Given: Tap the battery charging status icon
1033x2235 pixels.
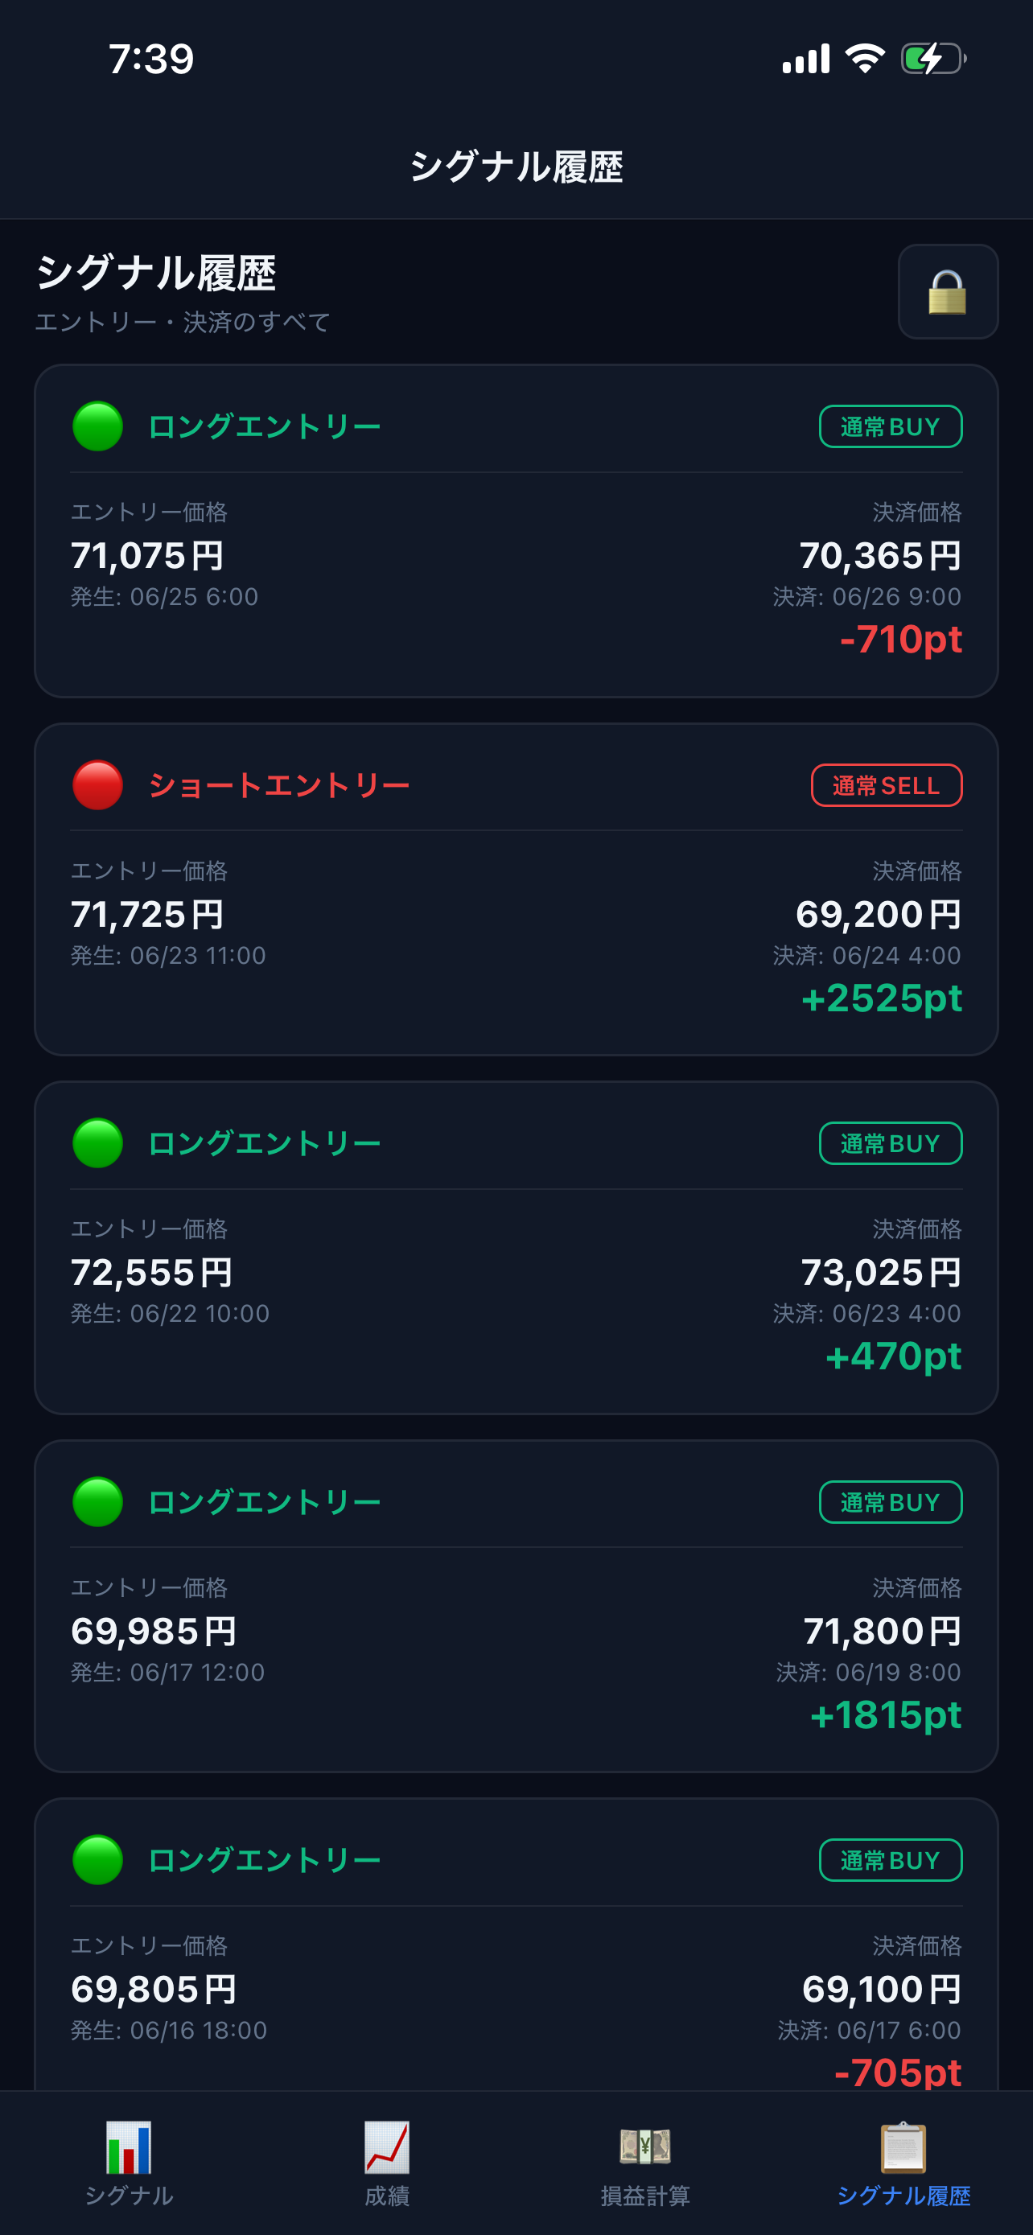Looking at the screenshot, I should [x=933, y=59].
